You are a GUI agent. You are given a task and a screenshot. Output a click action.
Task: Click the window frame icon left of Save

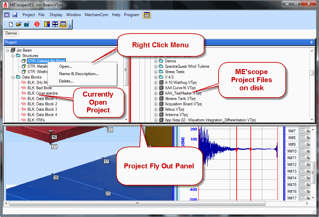click(x=7, y=15)
